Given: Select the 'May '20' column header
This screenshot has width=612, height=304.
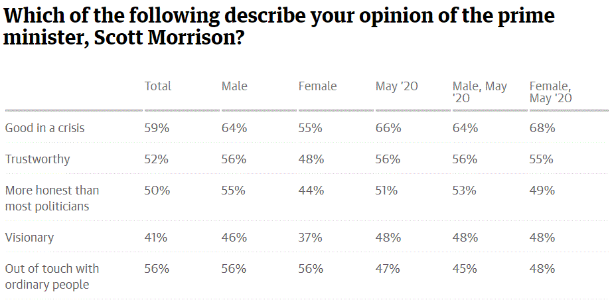Looking at the screenshot, I should click(x=396, y=86).
